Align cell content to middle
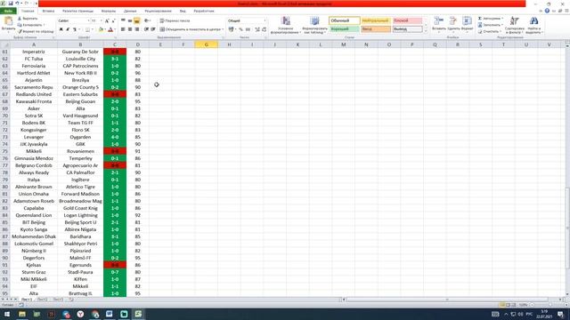This screenshot has width=570, height=320. pyautogui.click(x=130, y=20)
